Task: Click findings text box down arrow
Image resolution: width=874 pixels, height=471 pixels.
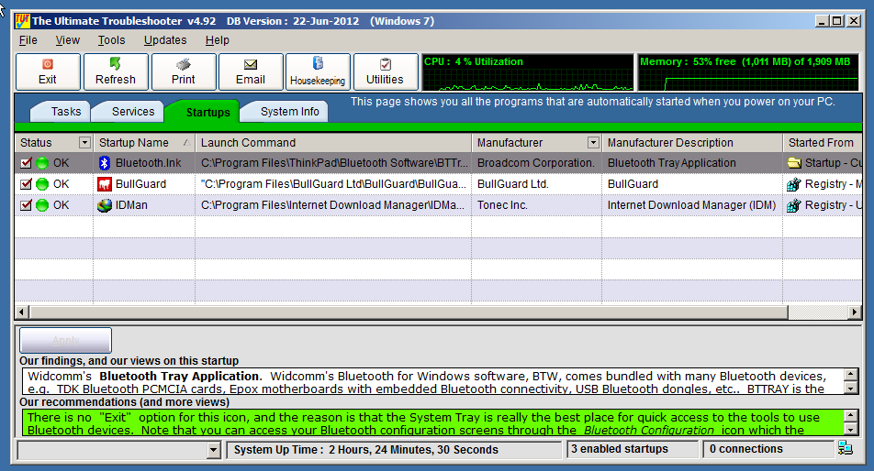Action: coord(850,389)
